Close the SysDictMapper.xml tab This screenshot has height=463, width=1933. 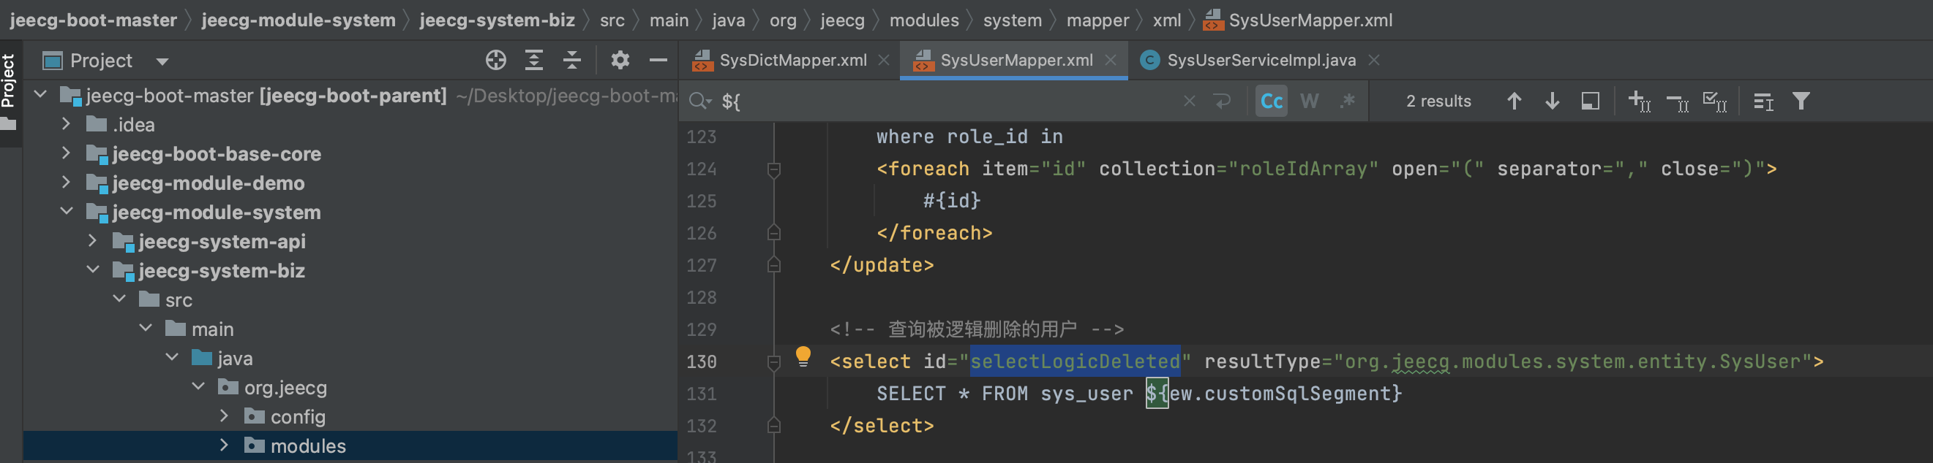(x=884, y=60)
